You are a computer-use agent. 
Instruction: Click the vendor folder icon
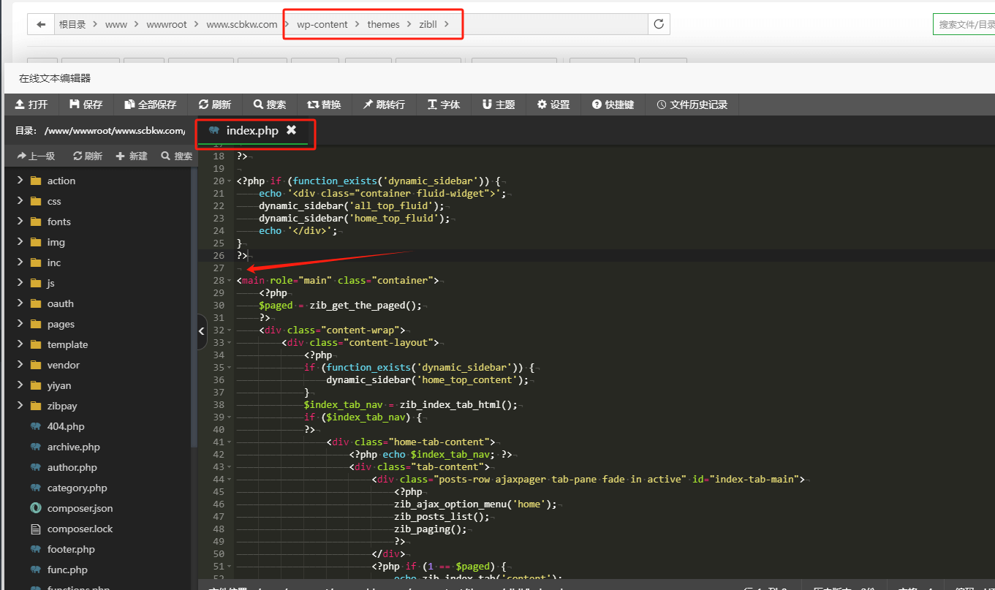pos(36,365)
